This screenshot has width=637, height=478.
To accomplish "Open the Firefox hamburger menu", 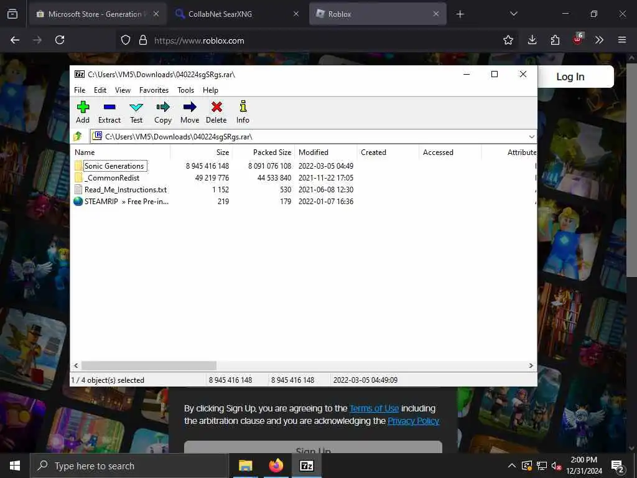I will click(622, 40).
